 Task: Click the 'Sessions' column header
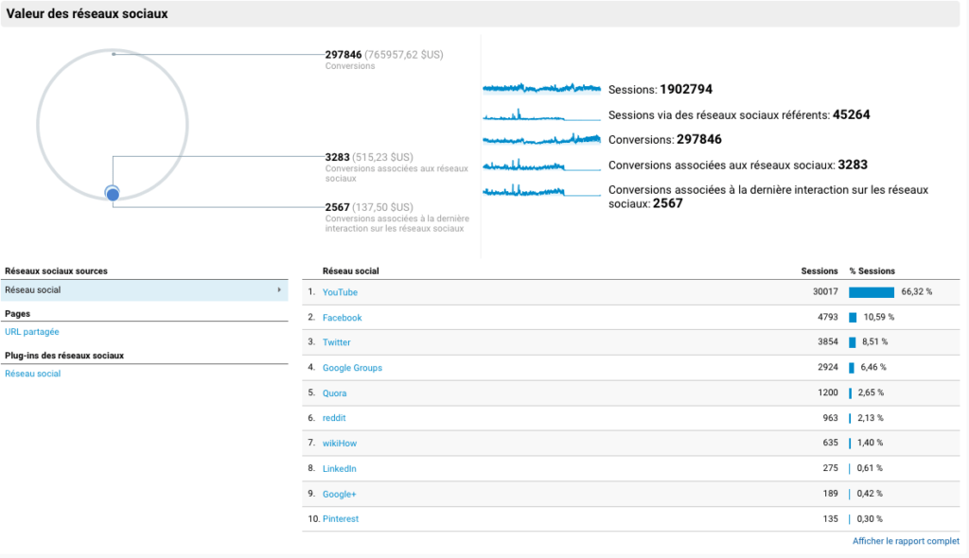point(819,271)
